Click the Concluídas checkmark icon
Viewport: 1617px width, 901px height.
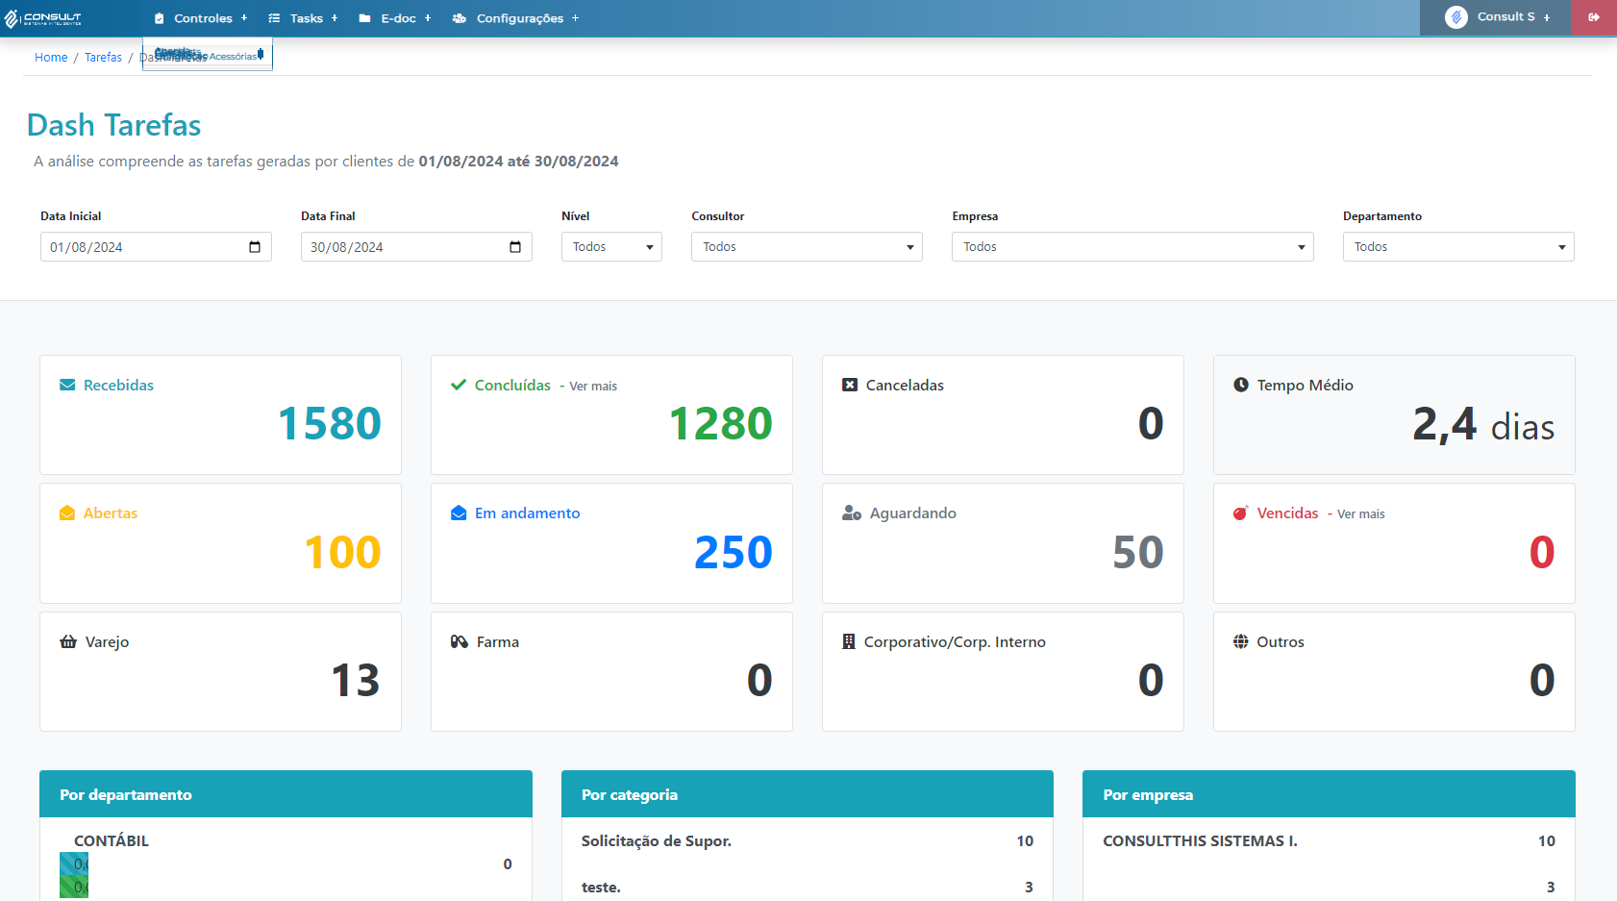[459, 385]
